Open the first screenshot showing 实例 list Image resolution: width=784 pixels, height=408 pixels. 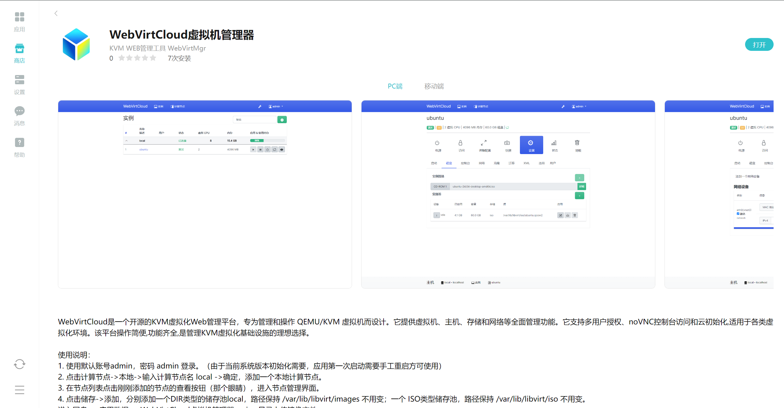205,194
